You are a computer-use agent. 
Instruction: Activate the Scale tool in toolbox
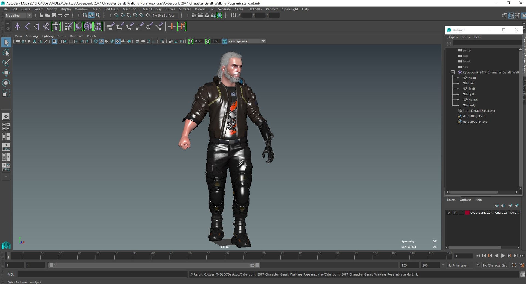[6, 93]
